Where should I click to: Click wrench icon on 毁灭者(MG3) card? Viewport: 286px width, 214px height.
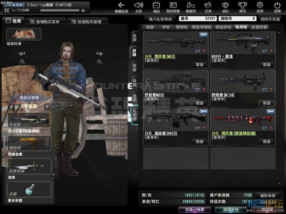203,35
